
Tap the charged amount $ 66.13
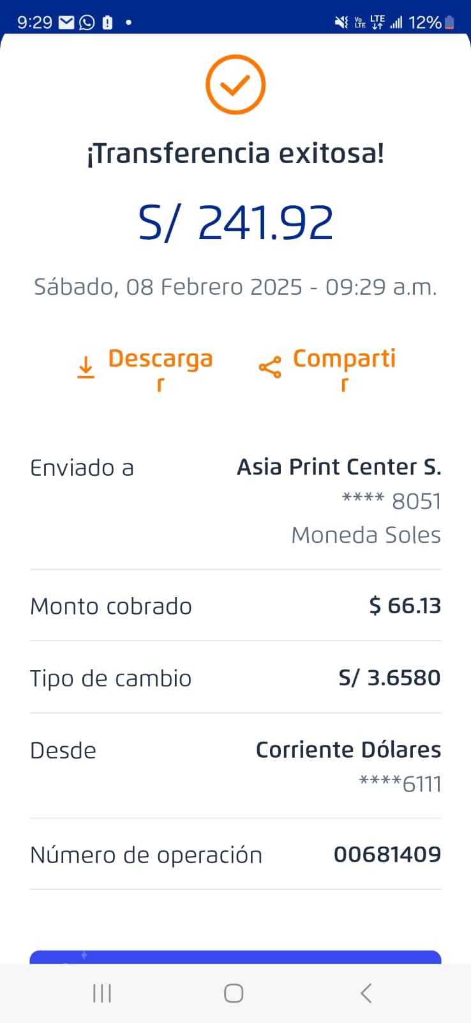click(405, 605)
